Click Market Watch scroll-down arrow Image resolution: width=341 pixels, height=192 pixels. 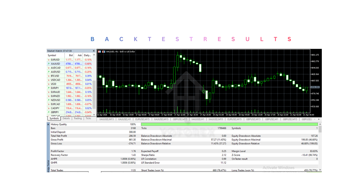pos(94,114)
